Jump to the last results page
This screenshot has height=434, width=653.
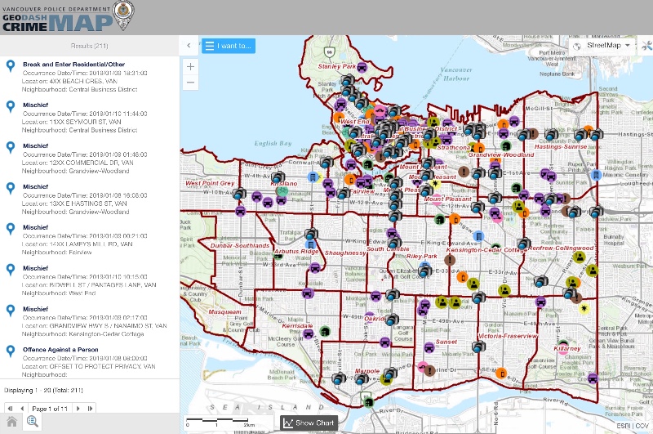[x=90, y=409]
